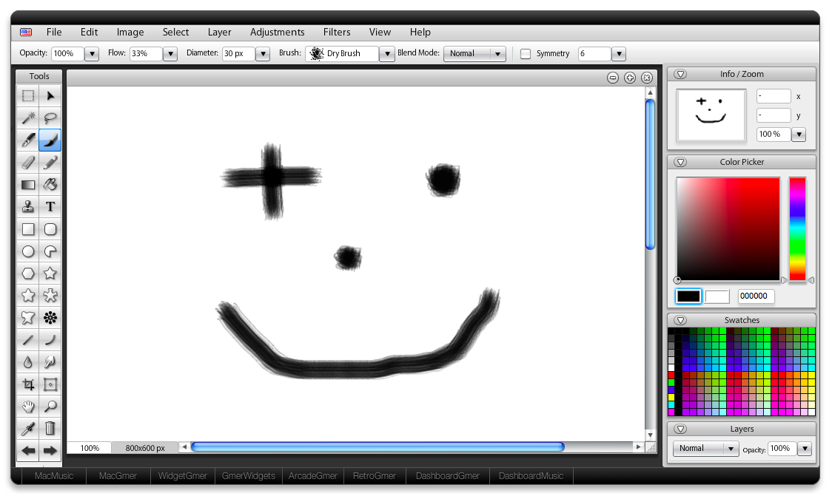Click the rainbow hue slider strip
832x496 pixels.
[797, 228]
